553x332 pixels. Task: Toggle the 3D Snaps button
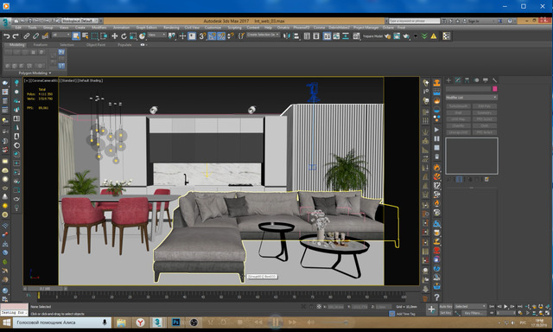[202, 36]
